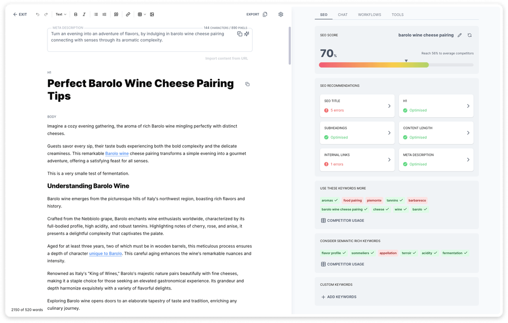Insert a bulleted list
508x323 pixels.
pyautogui.click(x=96, y=15)
